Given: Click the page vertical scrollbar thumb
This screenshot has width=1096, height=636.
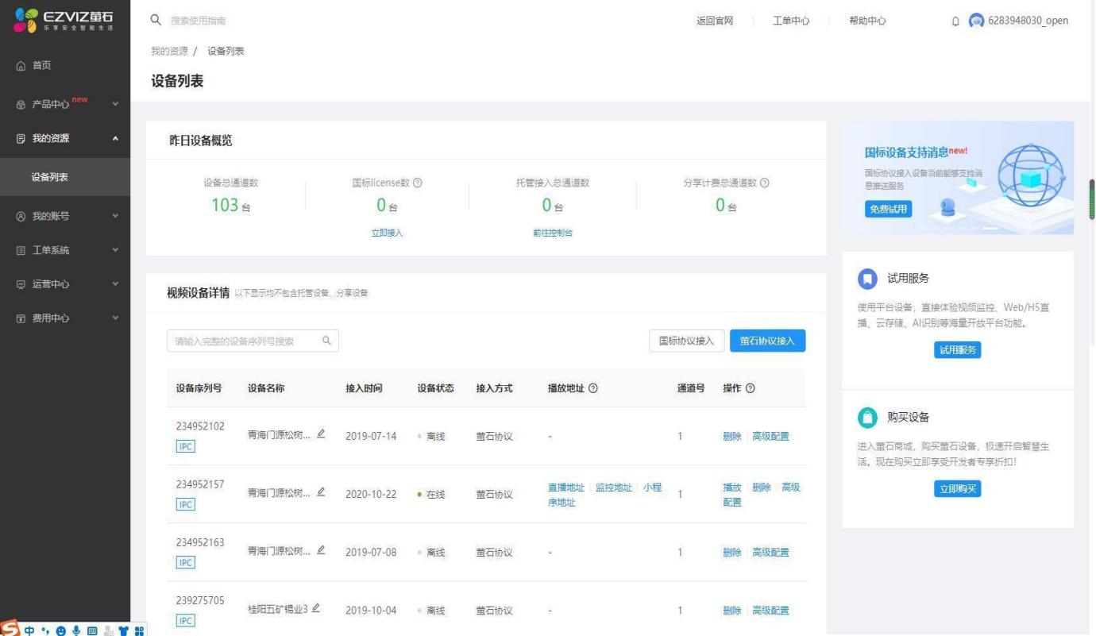Looking at the screenshot, I should click(x=1091, y=199).
